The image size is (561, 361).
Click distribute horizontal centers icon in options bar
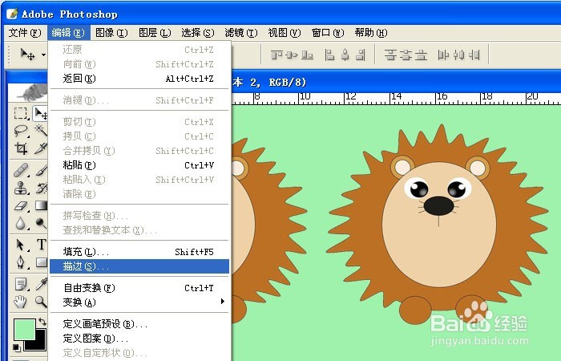point(458,55)
